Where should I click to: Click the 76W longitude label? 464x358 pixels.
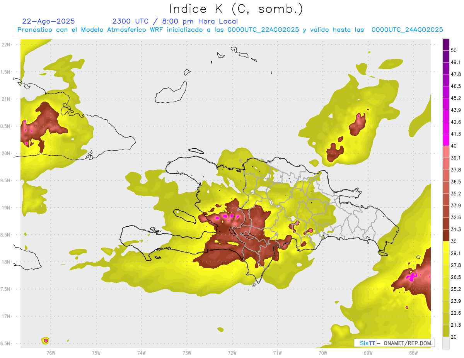tap(51, 353)
